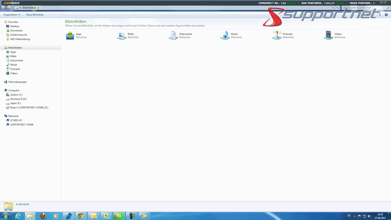Select SUPPORTNET-HOME under Netzwerk

[22, 125]
